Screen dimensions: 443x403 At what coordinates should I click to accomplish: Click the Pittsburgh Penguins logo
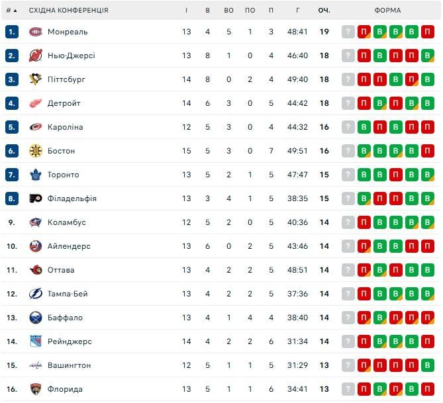[x=36, y=79]
